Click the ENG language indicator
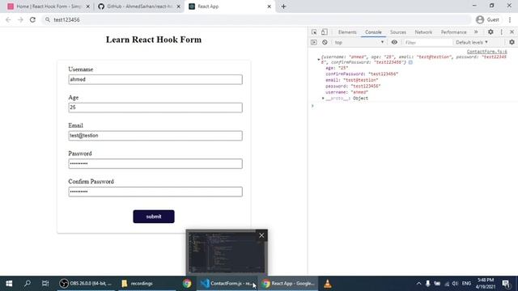 466,284
